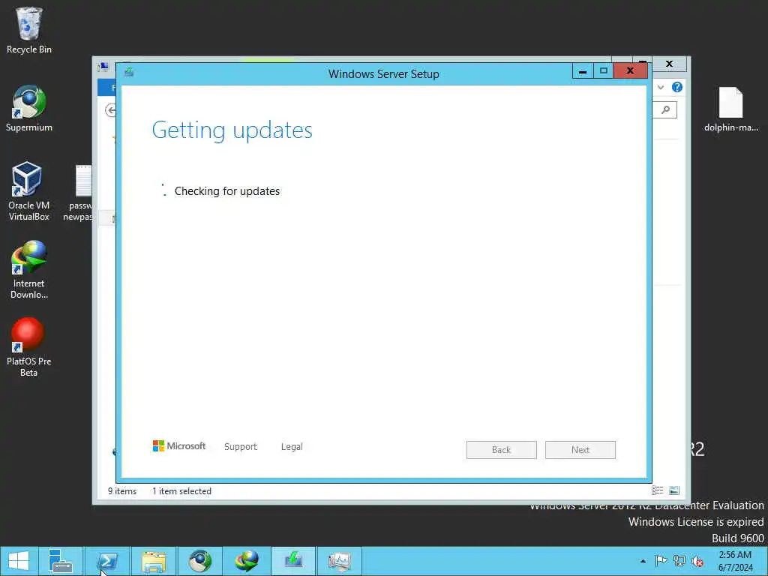The height and width of the screenshot is (576, 768).
Task: Maximize the Windows Server Setup window
Action: click(x=604, y=71)
